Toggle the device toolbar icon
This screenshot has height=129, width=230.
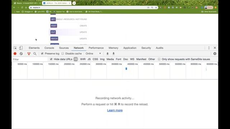pos(21,48)
